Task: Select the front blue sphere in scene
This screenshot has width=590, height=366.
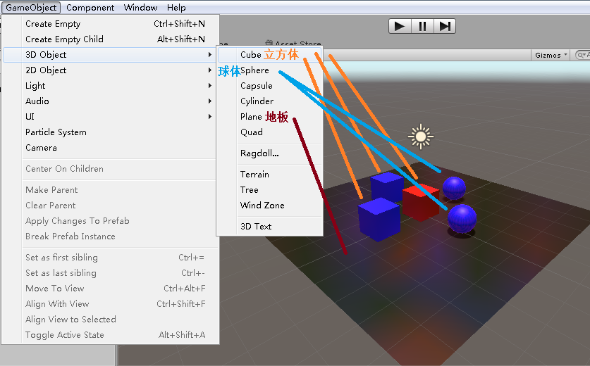Action: 462,219
